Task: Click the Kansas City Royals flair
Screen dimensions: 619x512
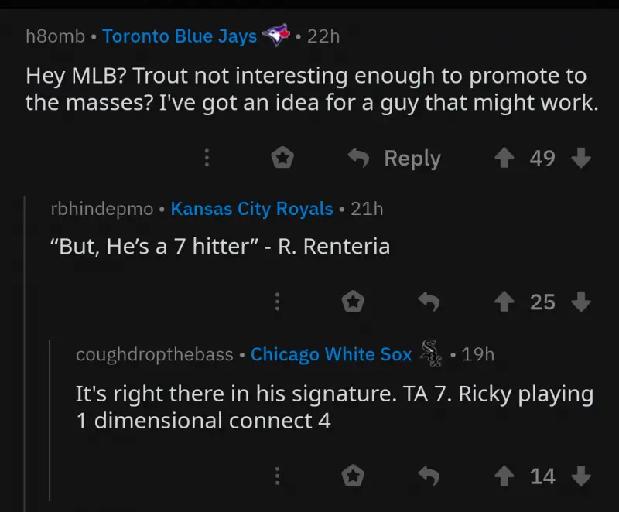Action: click(251, 209)
